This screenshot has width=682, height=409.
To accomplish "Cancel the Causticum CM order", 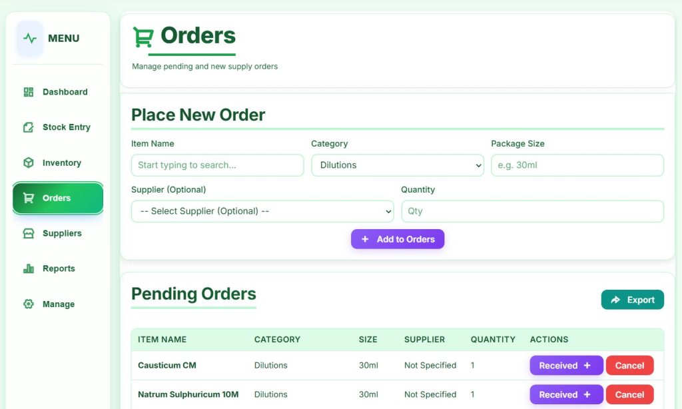I will point(629,365).
